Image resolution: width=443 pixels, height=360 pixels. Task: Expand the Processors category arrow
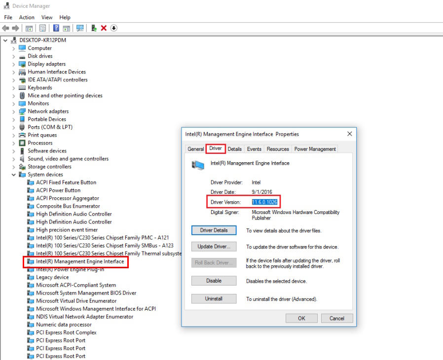tap(13, 143)
